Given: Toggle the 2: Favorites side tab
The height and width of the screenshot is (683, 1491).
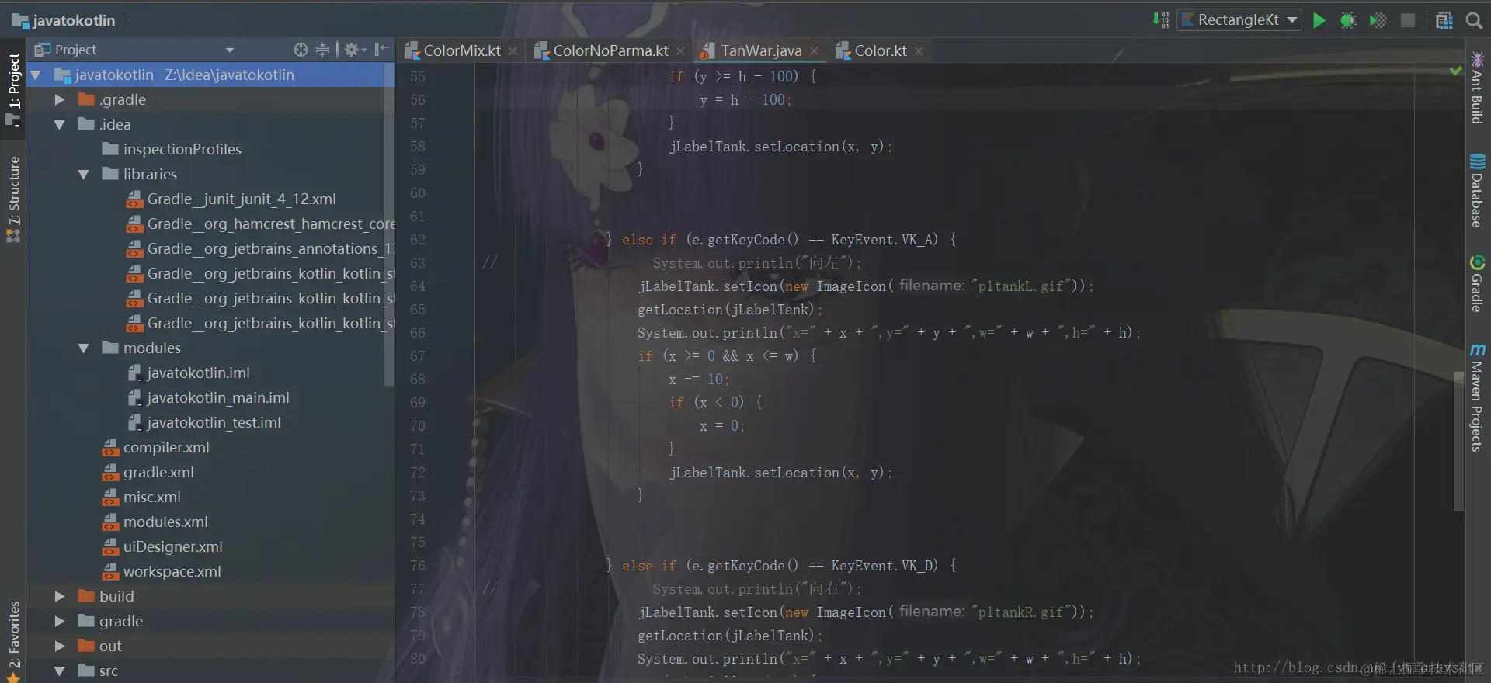Looking at the screenshot, I should [x=13, y=641].
